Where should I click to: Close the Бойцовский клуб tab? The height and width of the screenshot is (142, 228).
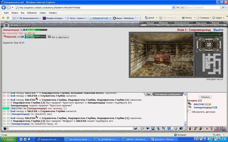pos(110,18)
